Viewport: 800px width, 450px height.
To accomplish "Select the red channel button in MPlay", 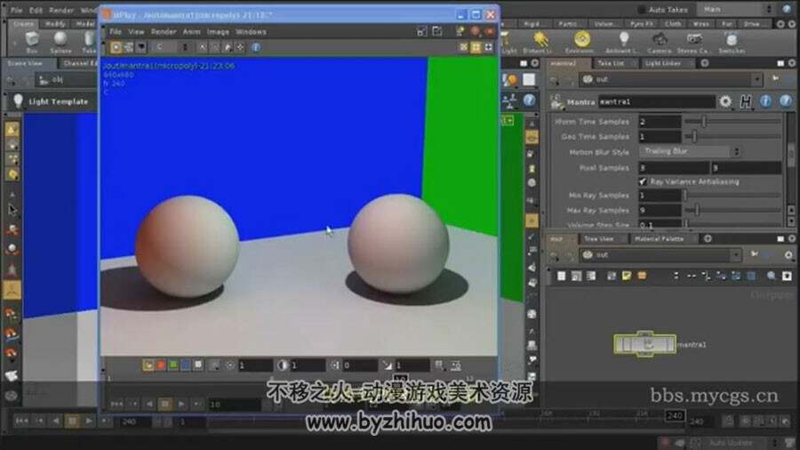I will pos(161,366).
